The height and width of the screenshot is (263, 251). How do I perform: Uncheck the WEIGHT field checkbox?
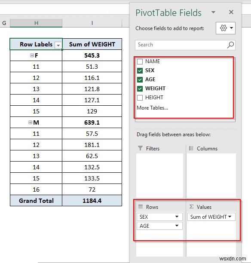(140, 89)
